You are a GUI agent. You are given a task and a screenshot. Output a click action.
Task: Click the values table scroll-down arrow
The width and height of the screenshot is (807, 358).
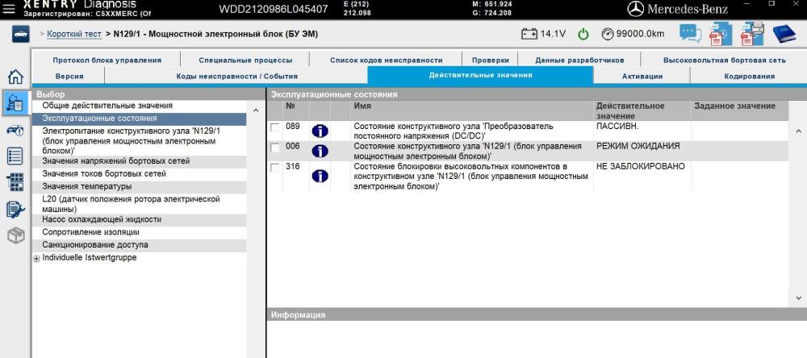[798, 298]
